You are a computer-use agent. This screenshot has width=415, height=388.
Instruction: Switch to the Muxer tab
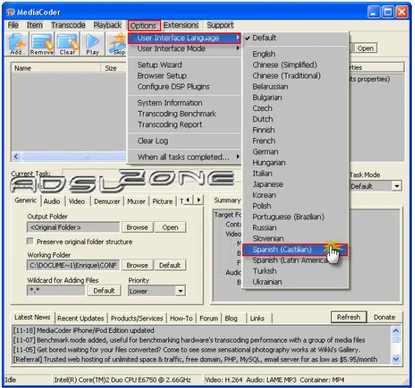click(x=136, y=201)
